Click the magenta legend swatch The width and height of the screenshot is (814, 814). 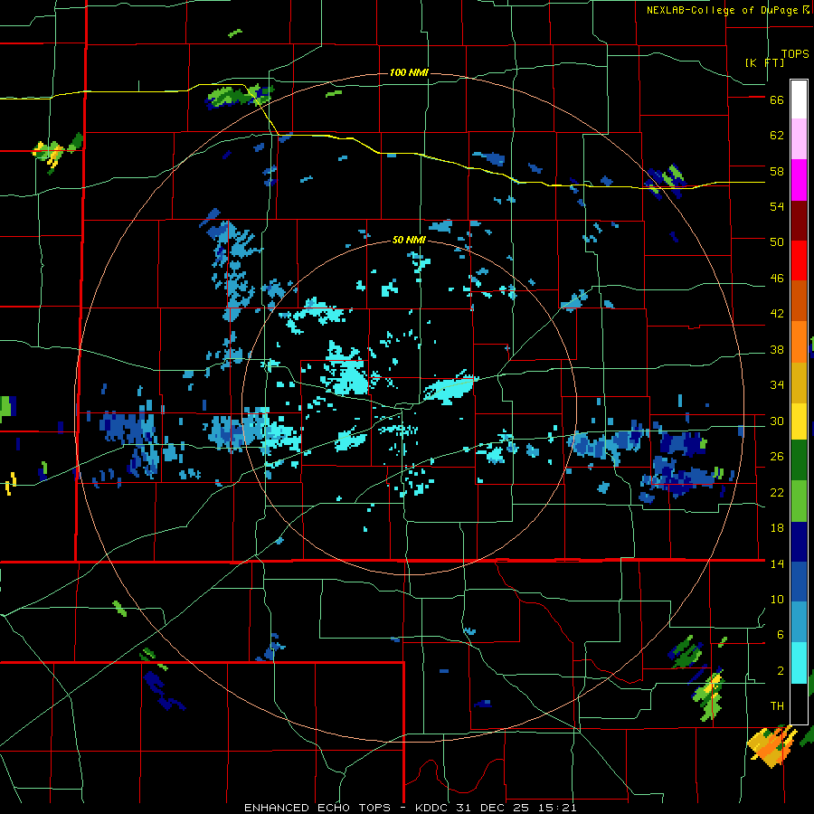pyautogui.click(x=799, y=180)
